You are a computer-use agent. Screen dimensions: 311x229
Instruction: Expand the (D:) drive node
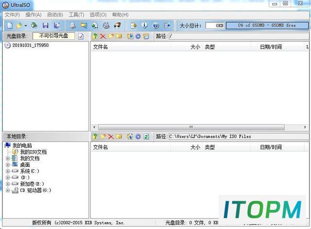(x=8, y=177)
